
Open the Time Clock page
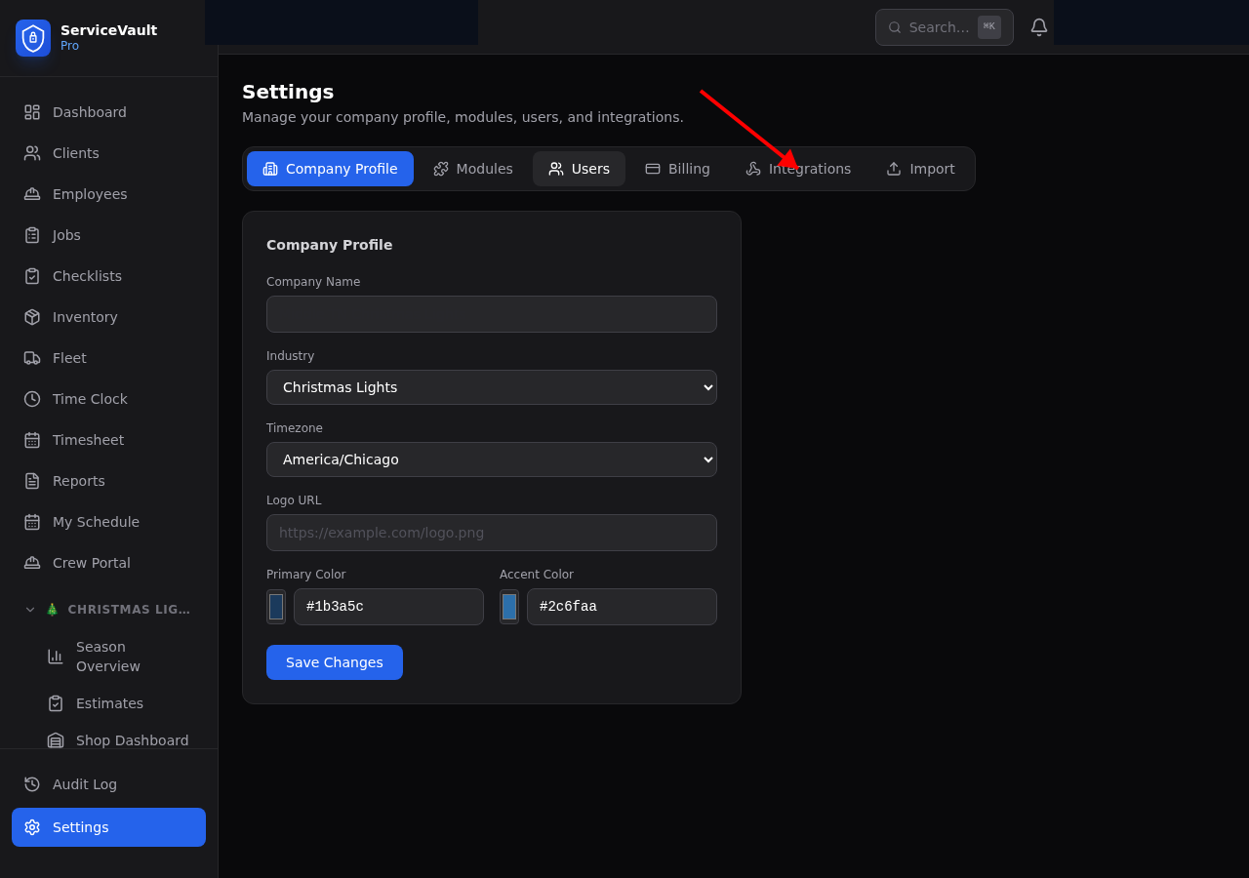pos(90,399)
